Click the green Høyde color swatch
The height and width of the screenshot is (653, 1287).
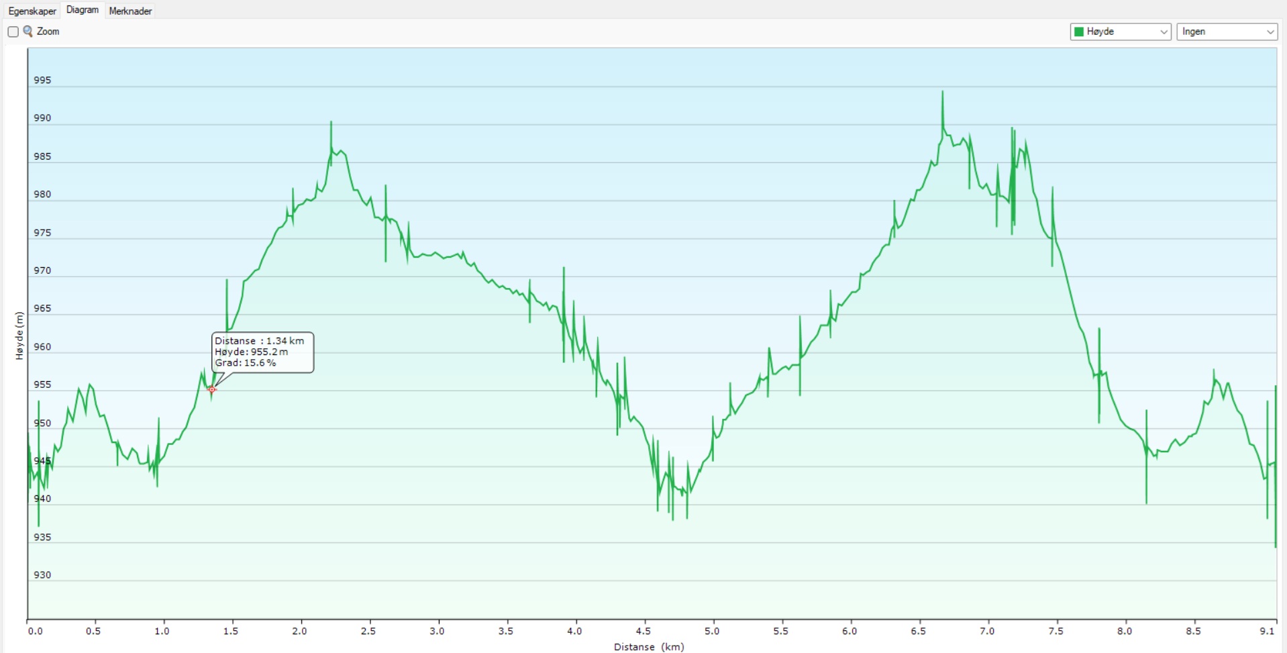1079,32
